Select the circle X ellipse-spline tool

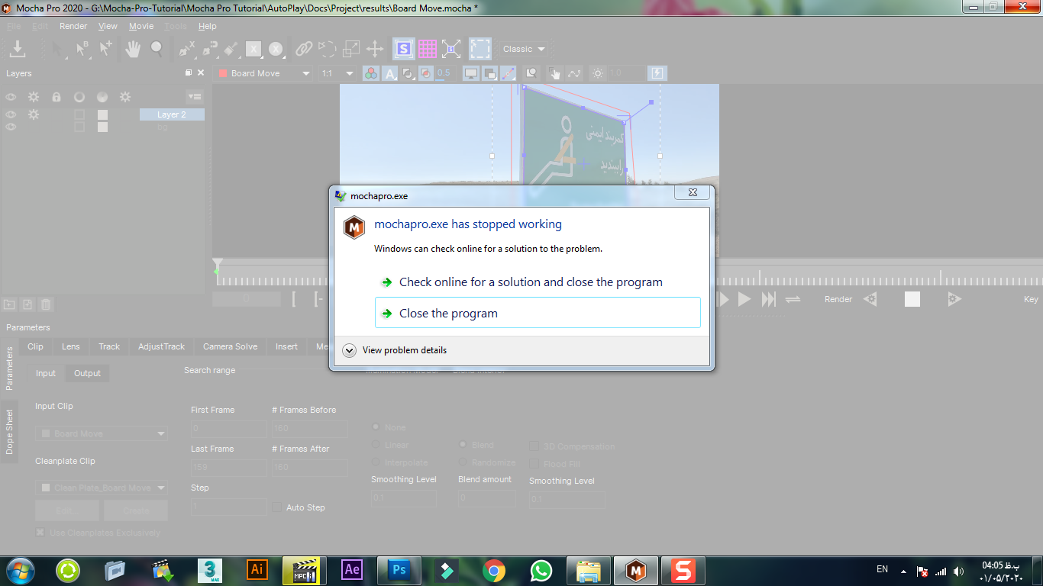click(x=276, y=49)
